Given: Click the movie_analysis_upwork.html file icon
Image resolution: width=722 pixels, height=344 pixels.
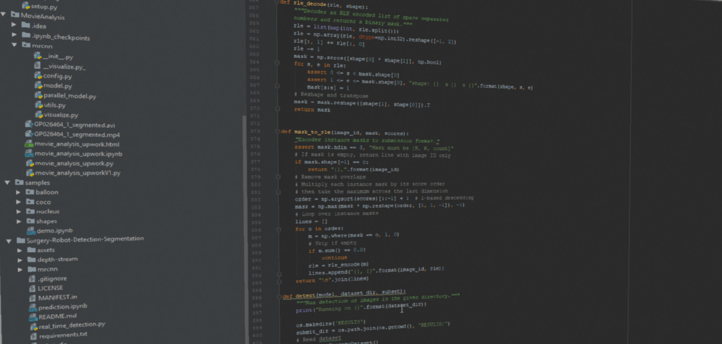Looking at the screenshot, I should tap(29, 144).
